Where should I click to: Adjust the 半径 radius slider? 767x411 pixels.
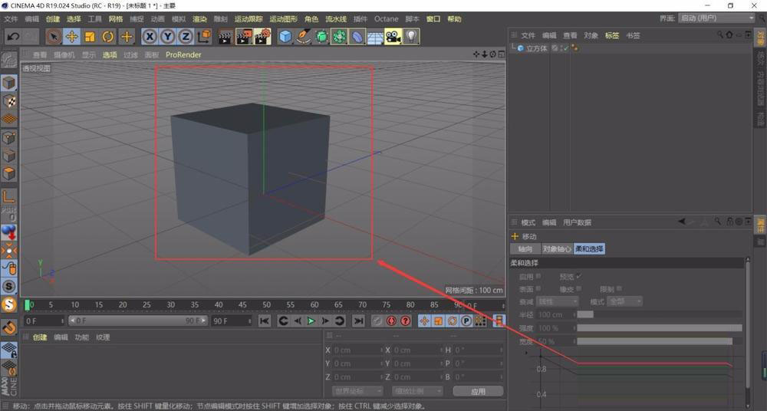pyautogui.click(x=660, y=314)
